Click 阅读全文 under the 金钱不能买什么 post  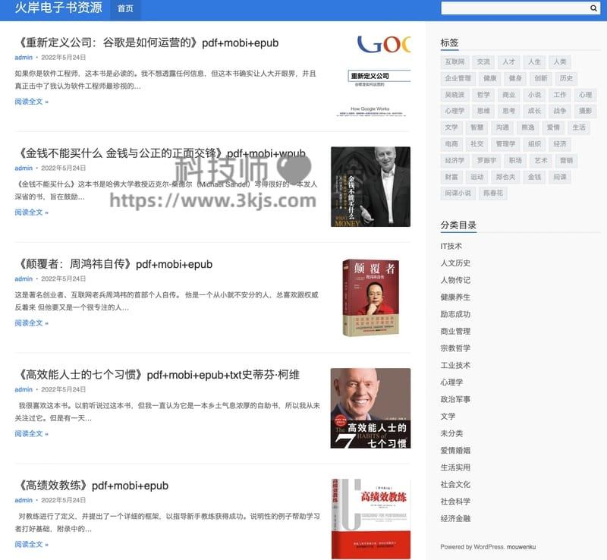pyautogui.click(x=31, y=212)
